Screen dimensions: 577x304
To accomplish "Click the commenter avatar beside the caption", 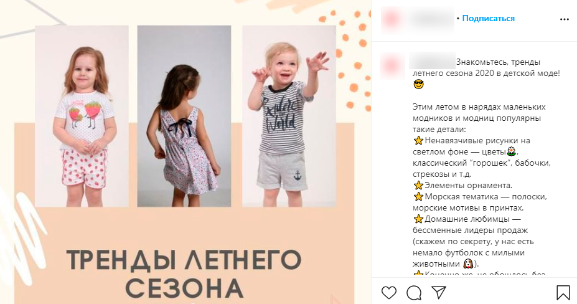I will [x=392, y=66].
